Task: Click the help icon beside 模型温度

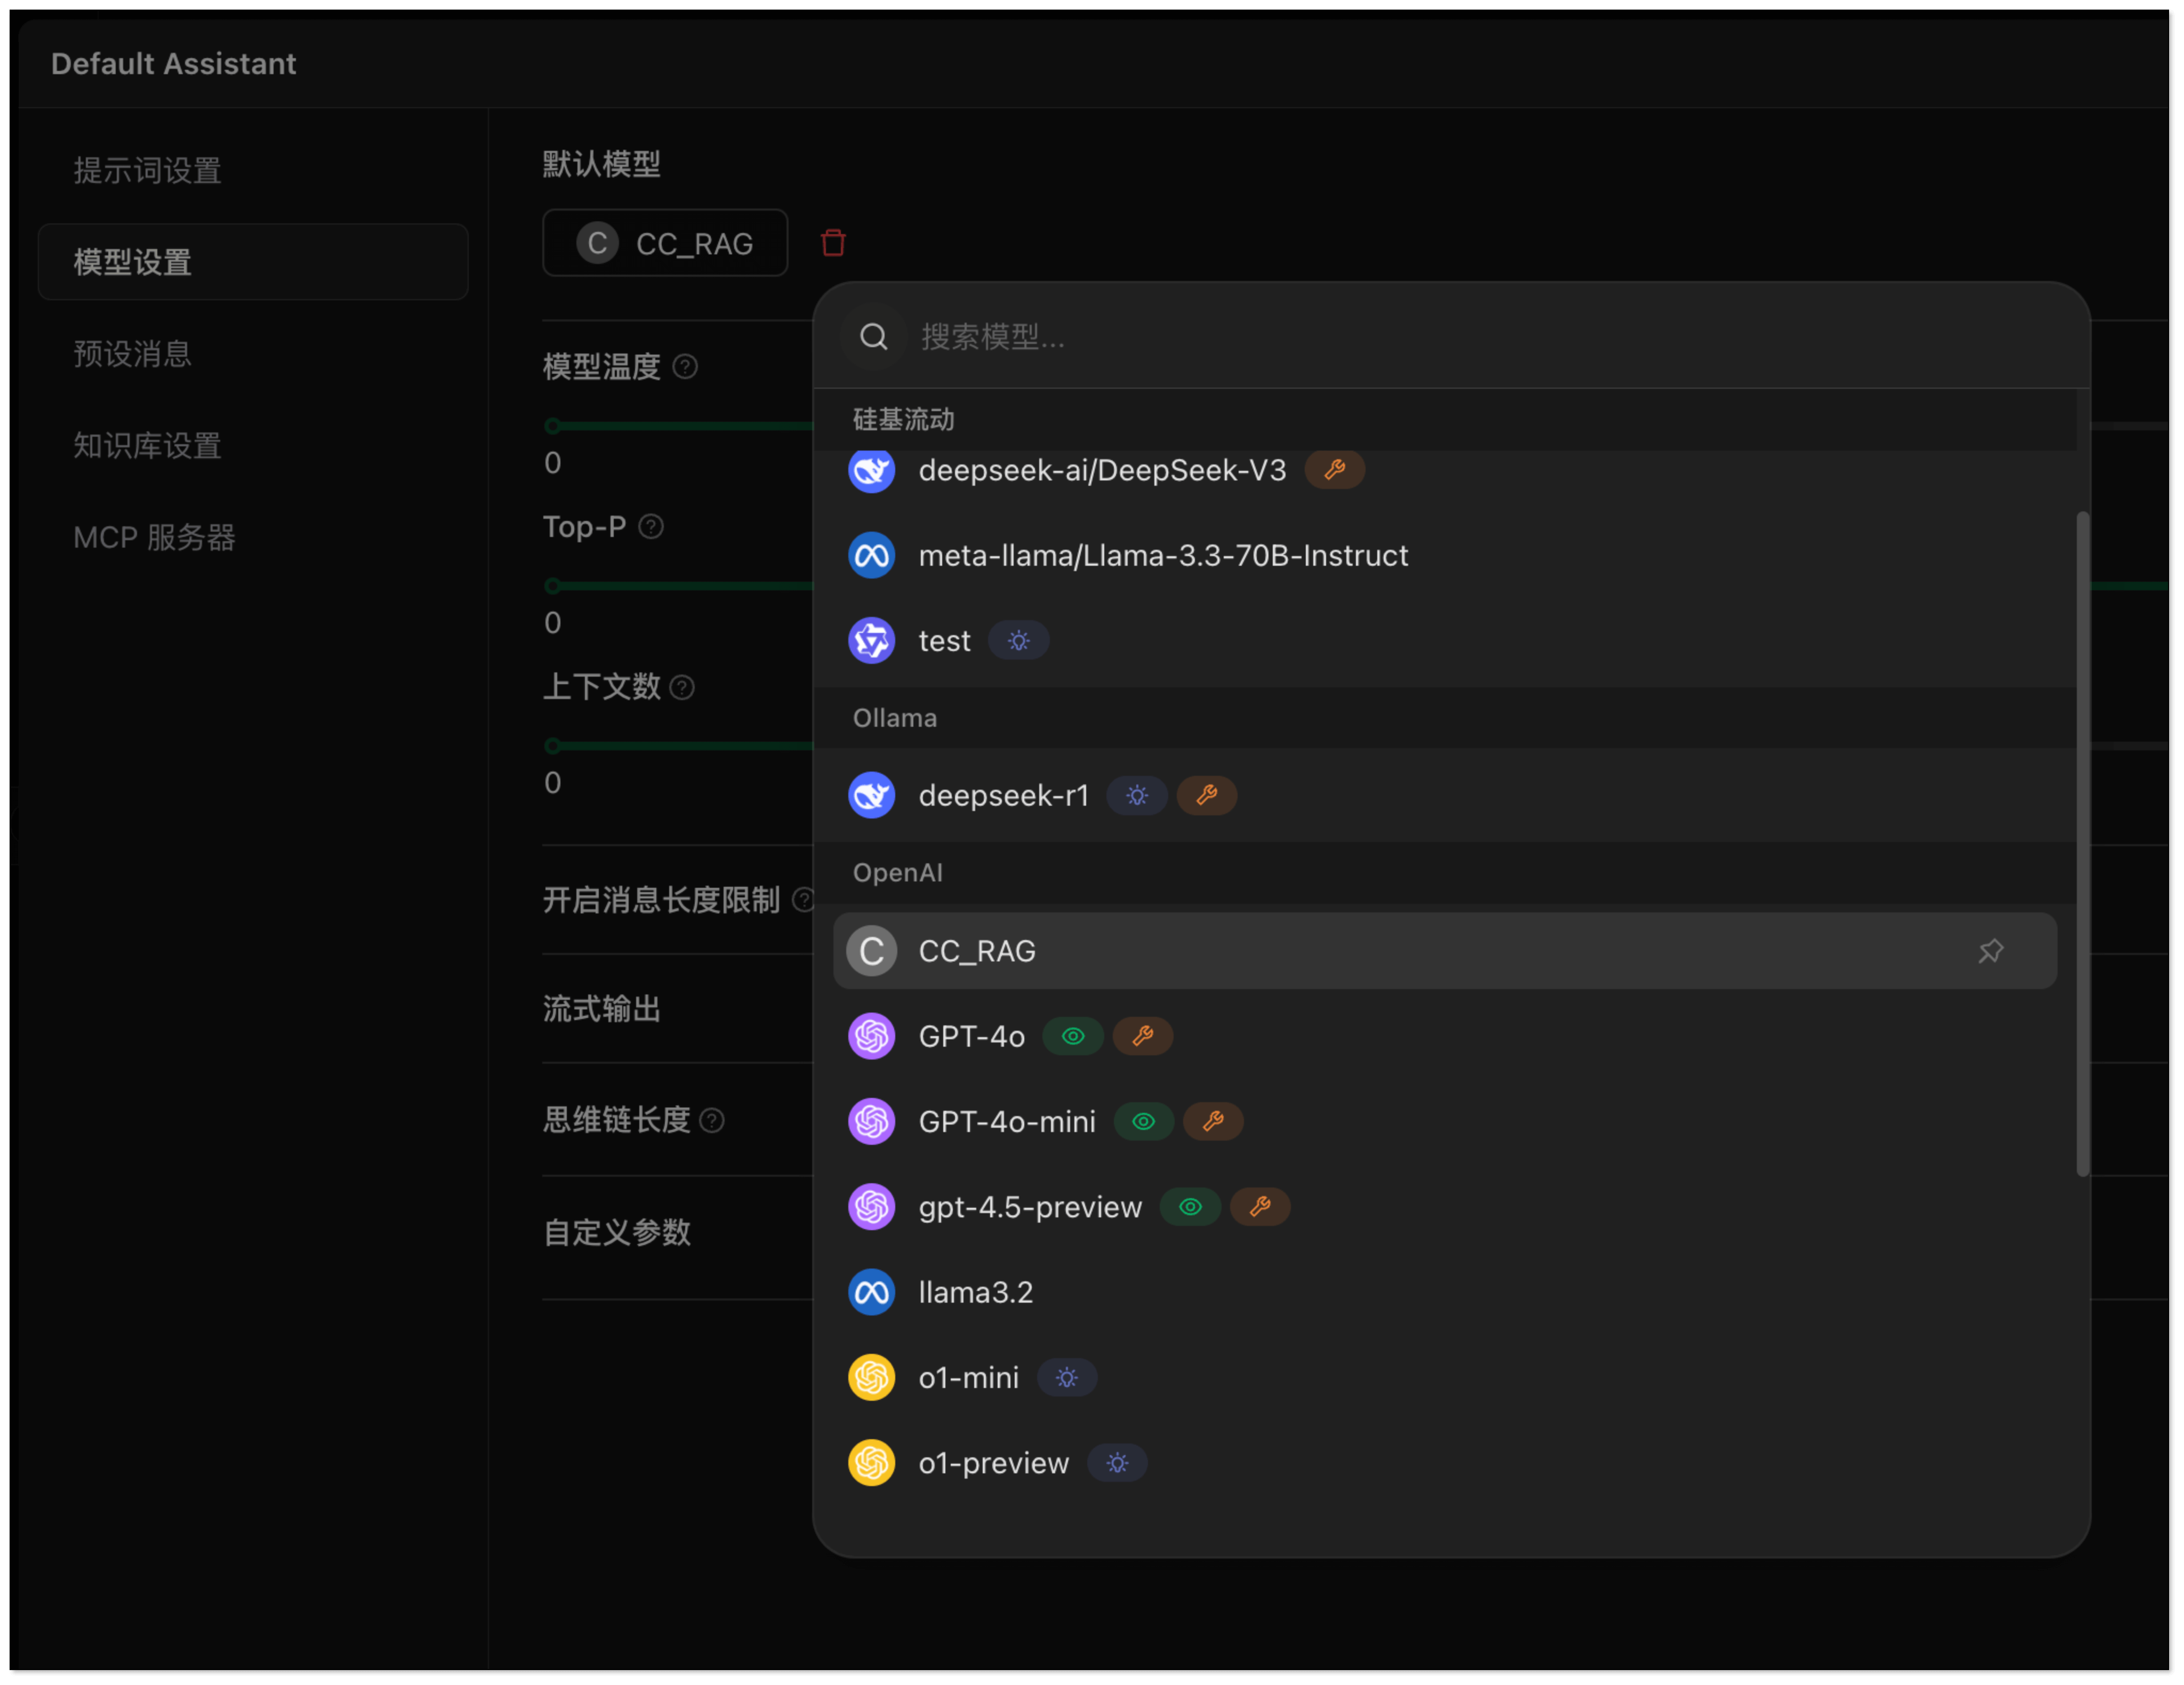Action: point(685,367)
